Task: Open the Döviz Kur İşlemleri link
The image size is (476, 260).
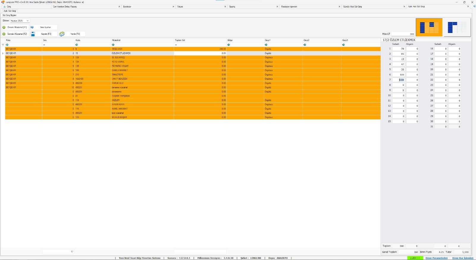Action: point(463,258)
